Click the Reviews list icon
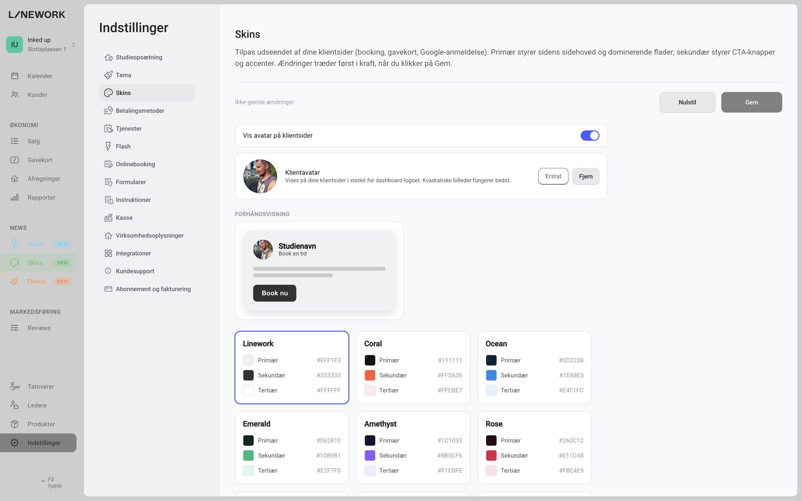Image resolution: width=802 pixels, height=501 pixels. click(x=15, y=328)
